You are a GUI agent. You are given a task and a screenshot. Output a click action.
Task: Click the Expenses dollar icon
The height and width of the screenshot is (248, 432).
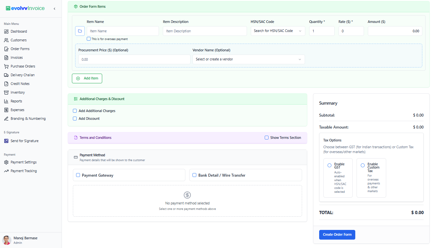6,110
